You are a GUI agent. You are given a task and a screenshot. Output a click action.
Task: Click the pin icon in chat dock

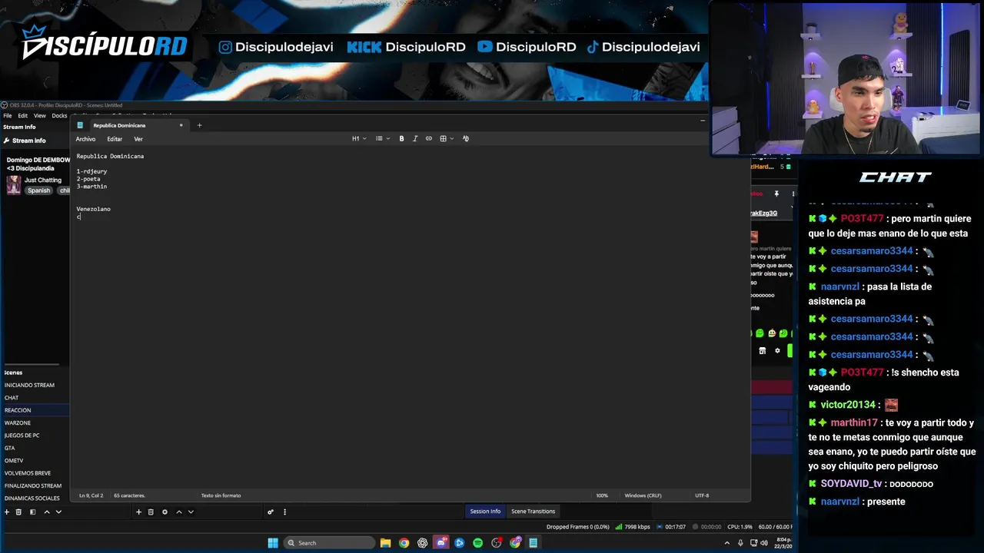pyautogui.click(x=776, y=194)
